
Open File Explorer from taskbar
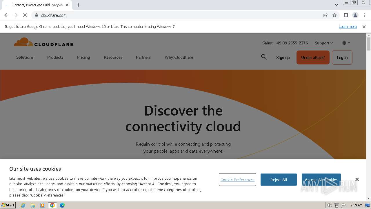click(x=33, y=205)
